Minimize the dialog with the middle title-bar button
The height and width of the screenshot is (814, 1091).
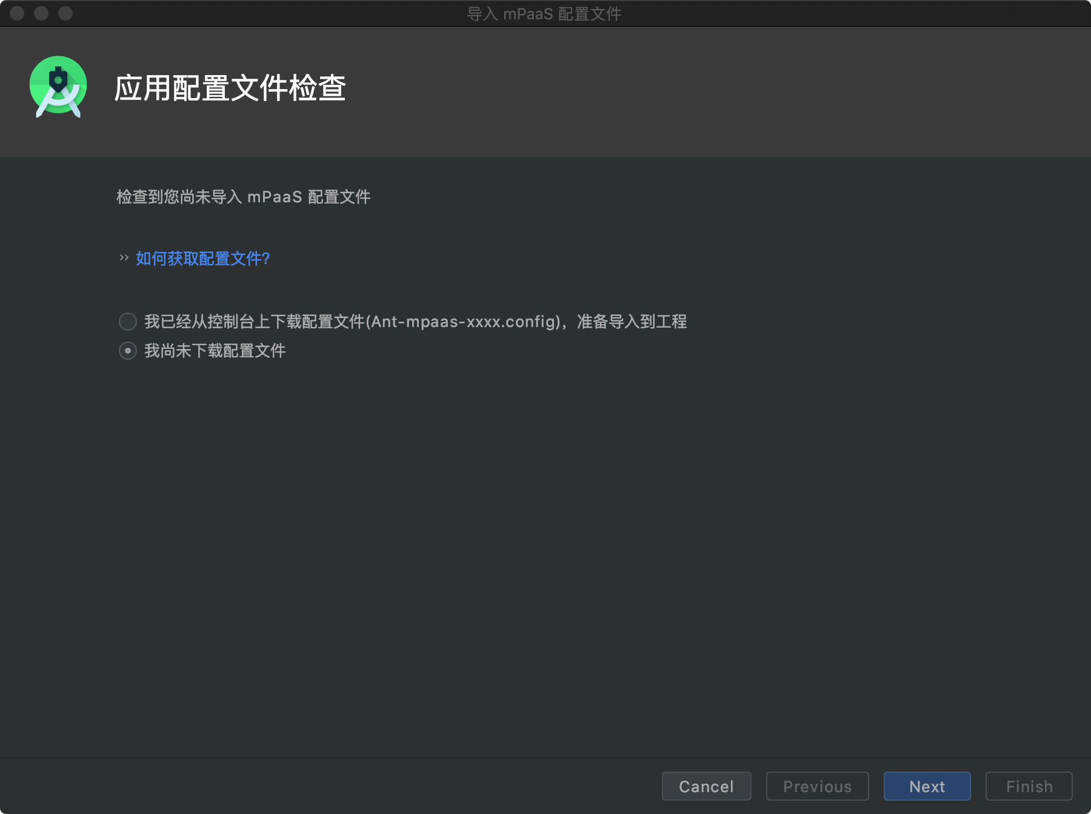point(41,13)
